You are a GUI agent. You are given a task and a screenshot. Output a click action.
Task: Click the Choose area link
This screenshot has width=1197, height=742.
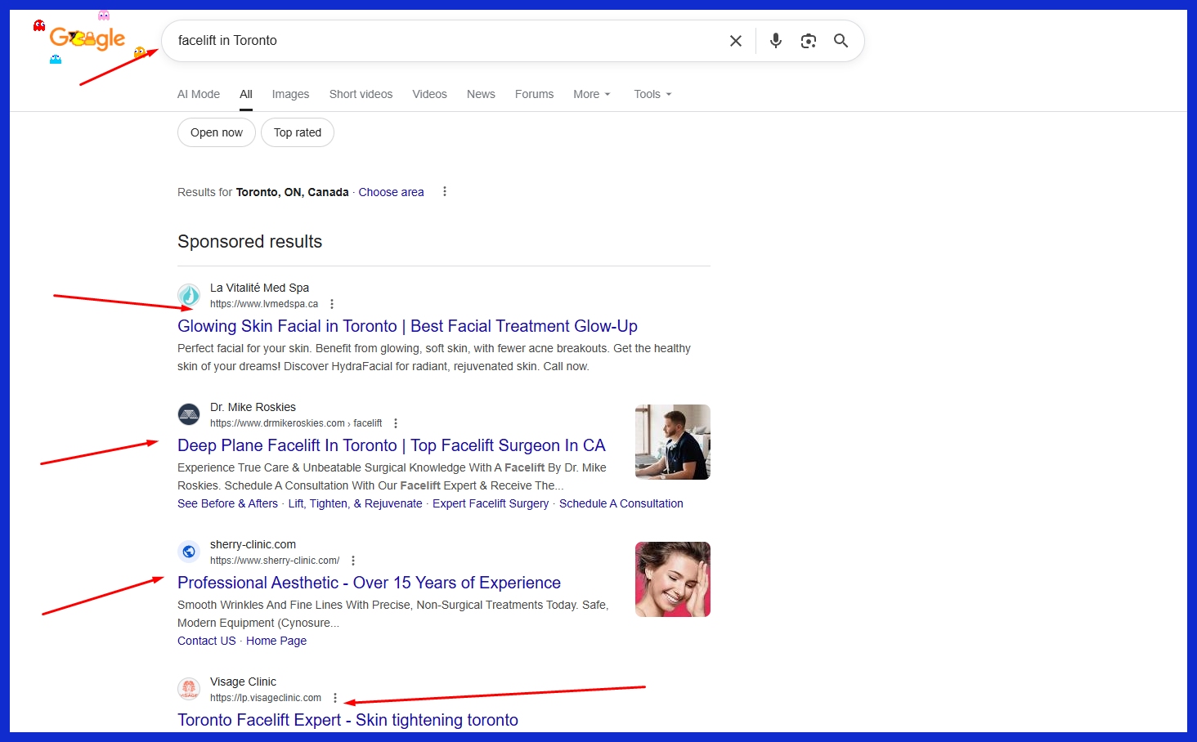coord(391,191)
